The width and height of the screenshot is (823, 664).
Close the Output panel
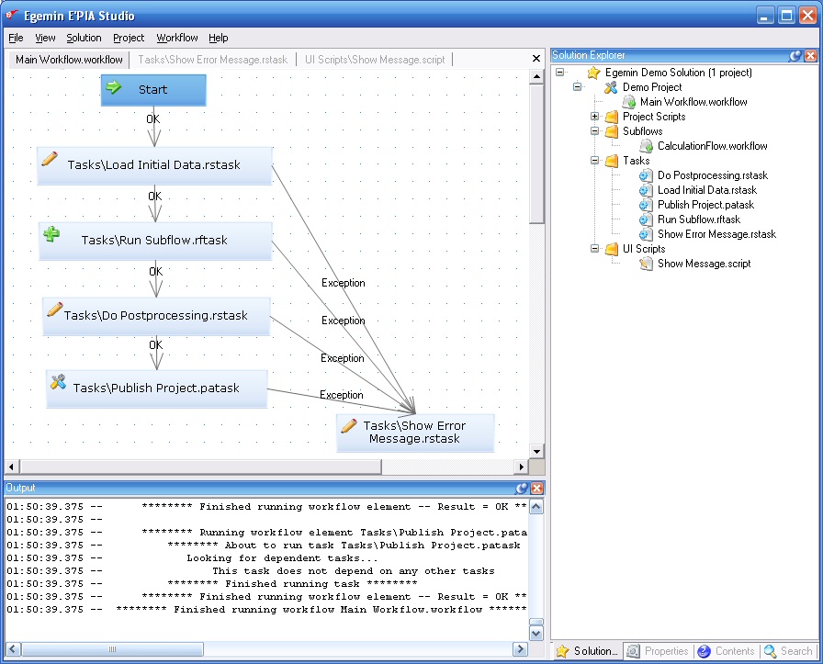[537, 489]
